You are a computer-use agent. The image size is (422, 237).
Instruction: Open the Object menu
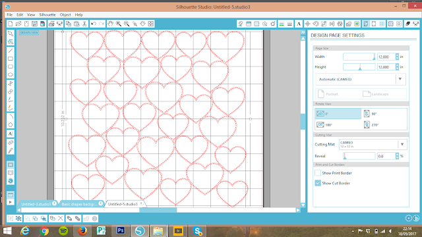click(x=65, y=14)
